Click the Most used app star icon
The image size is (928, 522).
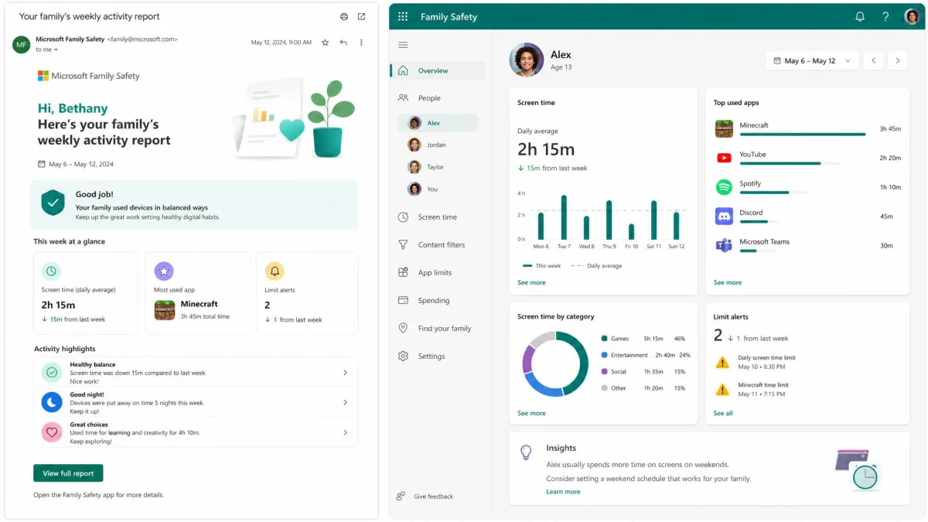coord(163,271)
